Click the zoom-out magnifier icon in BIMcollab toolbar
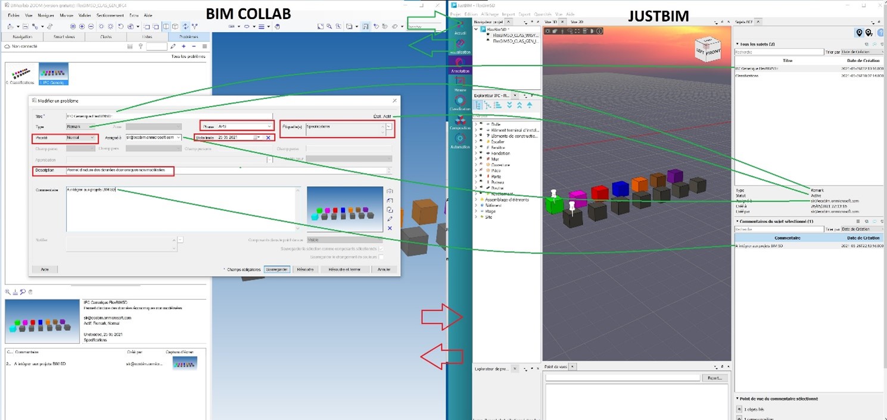 pos(91,26)
